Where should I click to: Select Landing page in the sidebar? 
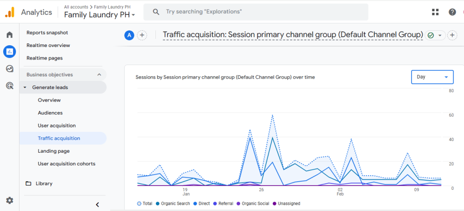coord(53,151)
